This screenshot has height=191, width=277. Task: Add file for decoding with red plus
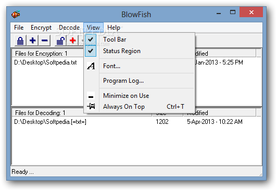(72, 41)
